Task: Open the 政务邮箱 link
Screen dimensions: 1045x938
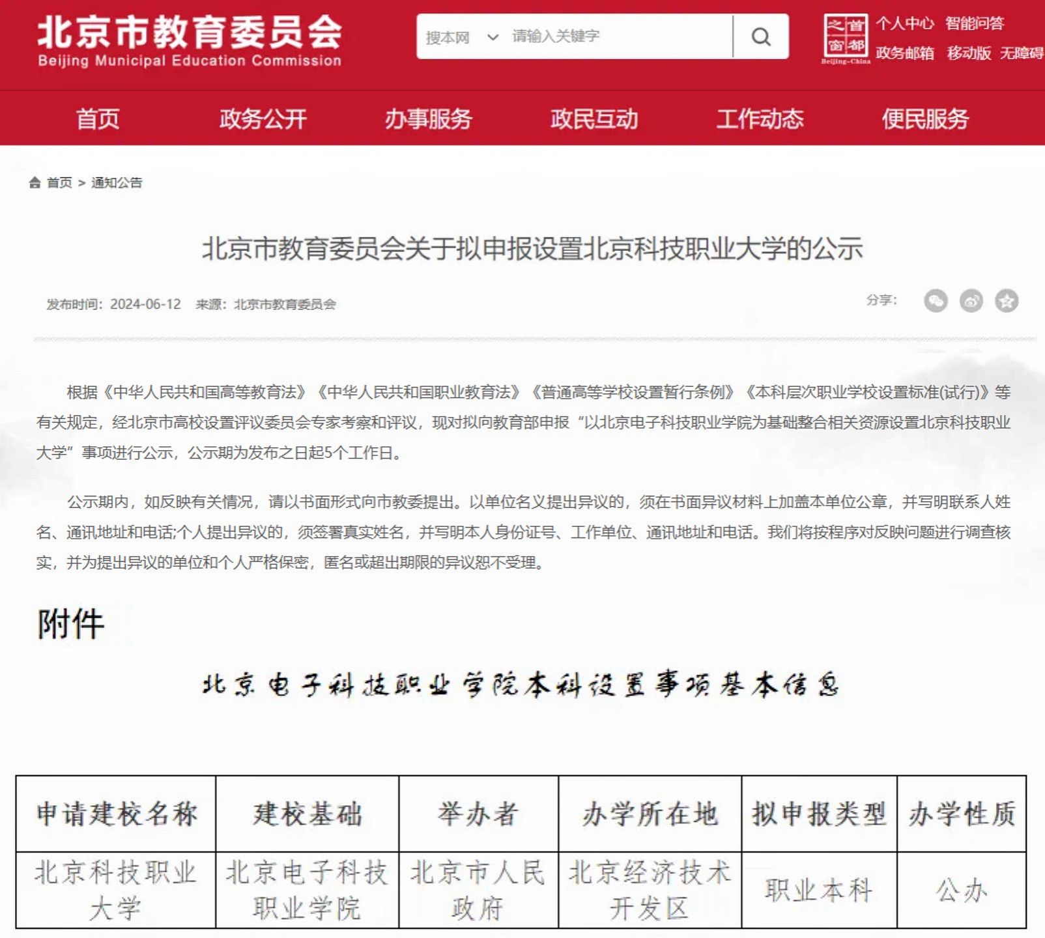Action: [904, 53]
